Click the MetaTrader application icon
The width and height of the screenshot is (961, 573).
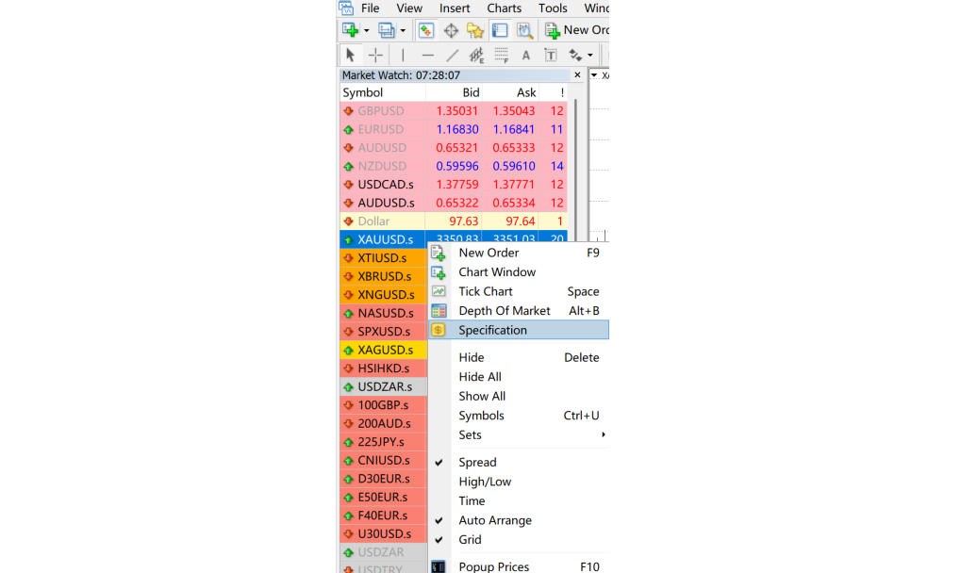point(346,8)
